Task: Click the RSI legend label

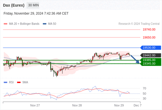Action: [11, 82]
